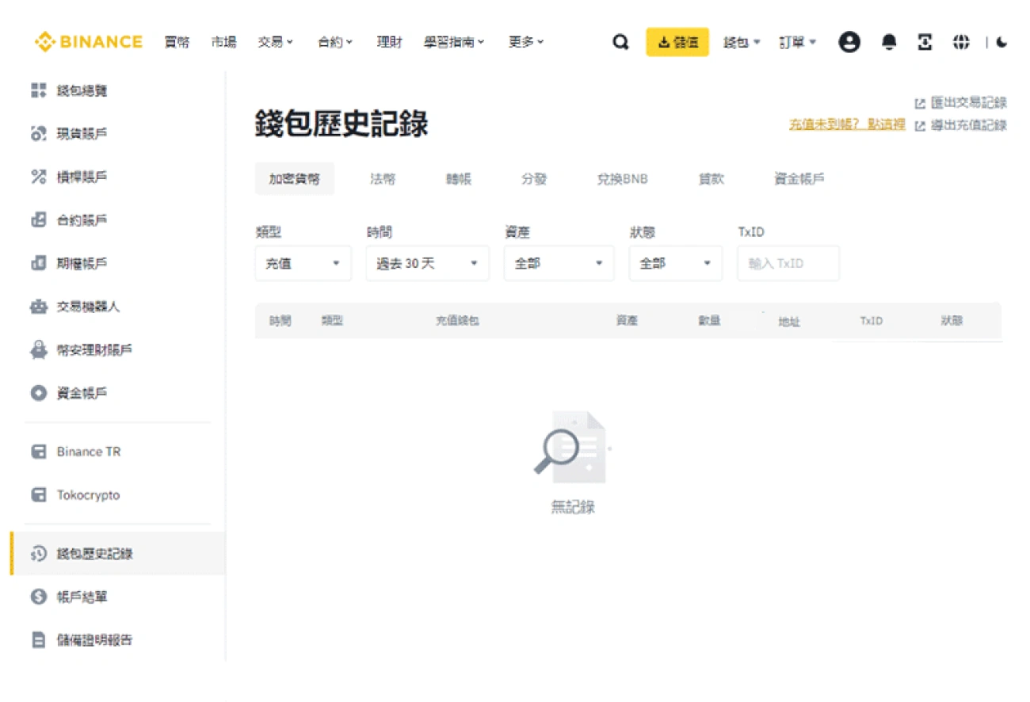Open the notifications bell
Image resolution: width=1030 pixels, height=702 pixels.
(x=888, y=42)
